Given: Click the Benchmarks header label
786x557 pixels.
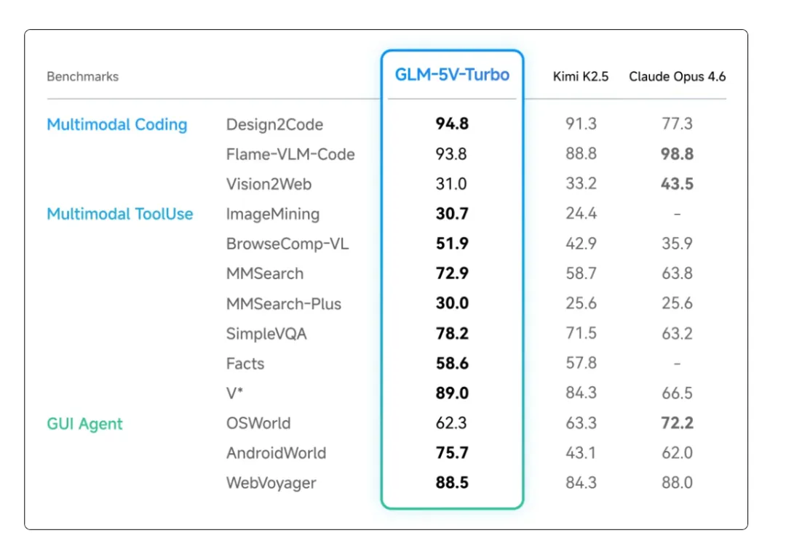Looking at the screenshot, I should click(82, 76).
